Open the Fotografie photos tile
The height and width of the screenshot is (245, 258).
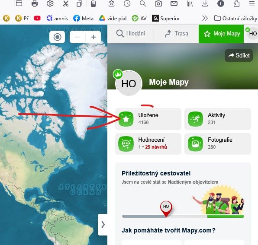218,144
